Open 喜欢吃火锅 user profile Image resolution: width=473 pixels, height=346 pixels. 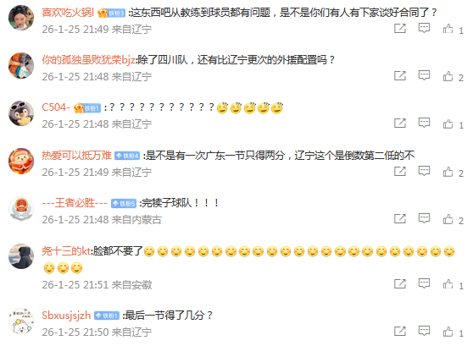68,13
